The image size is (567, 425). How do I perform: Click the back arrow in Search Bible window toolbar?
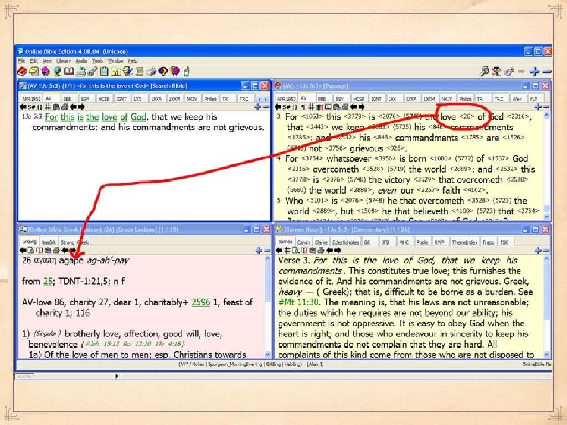(23, 107)
